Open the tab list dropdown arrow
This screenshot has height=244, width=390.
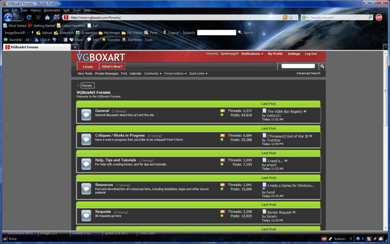(385, 47)
